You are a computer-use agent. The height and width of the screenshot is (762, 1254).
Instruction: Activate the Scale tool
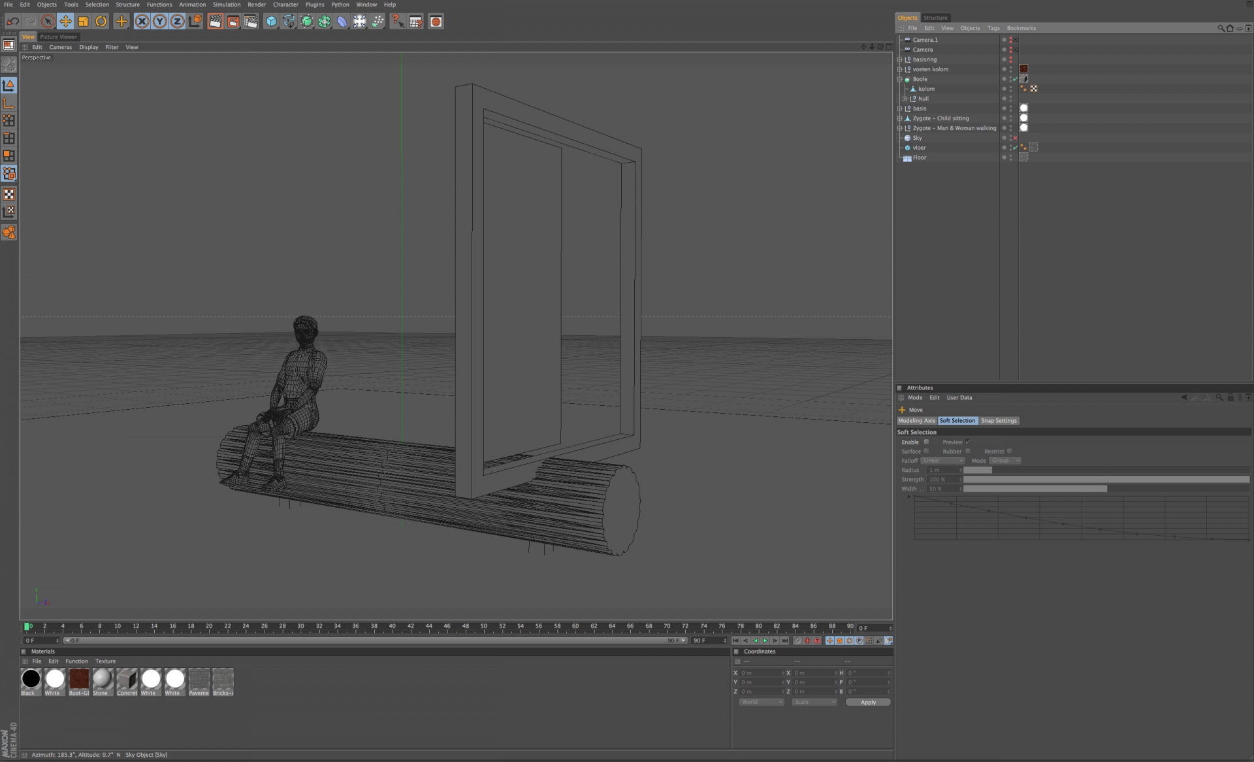(84, 22)
